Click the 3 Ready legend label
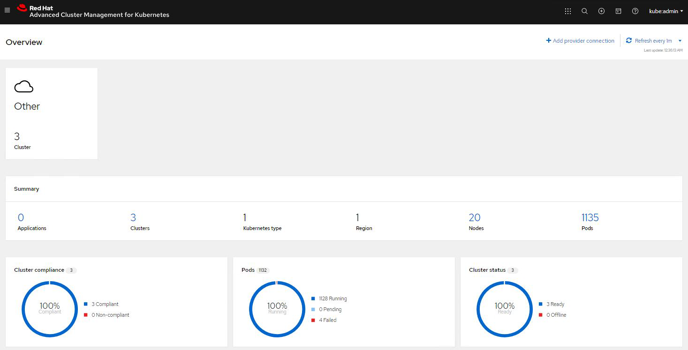This screenshot has width=688, height=350. 555,304
